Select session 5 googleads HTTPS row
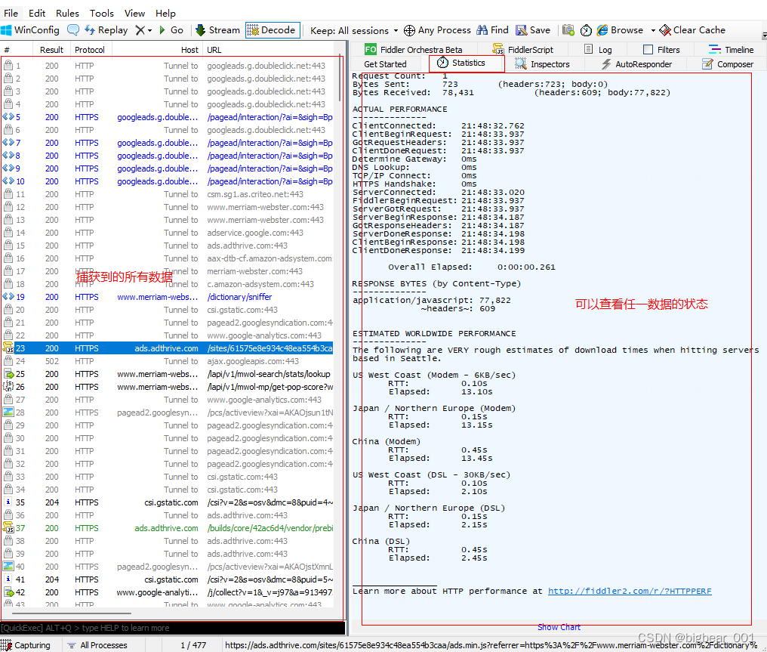Image resolution: width=767 pixels, height=652 pixels. 168,117
